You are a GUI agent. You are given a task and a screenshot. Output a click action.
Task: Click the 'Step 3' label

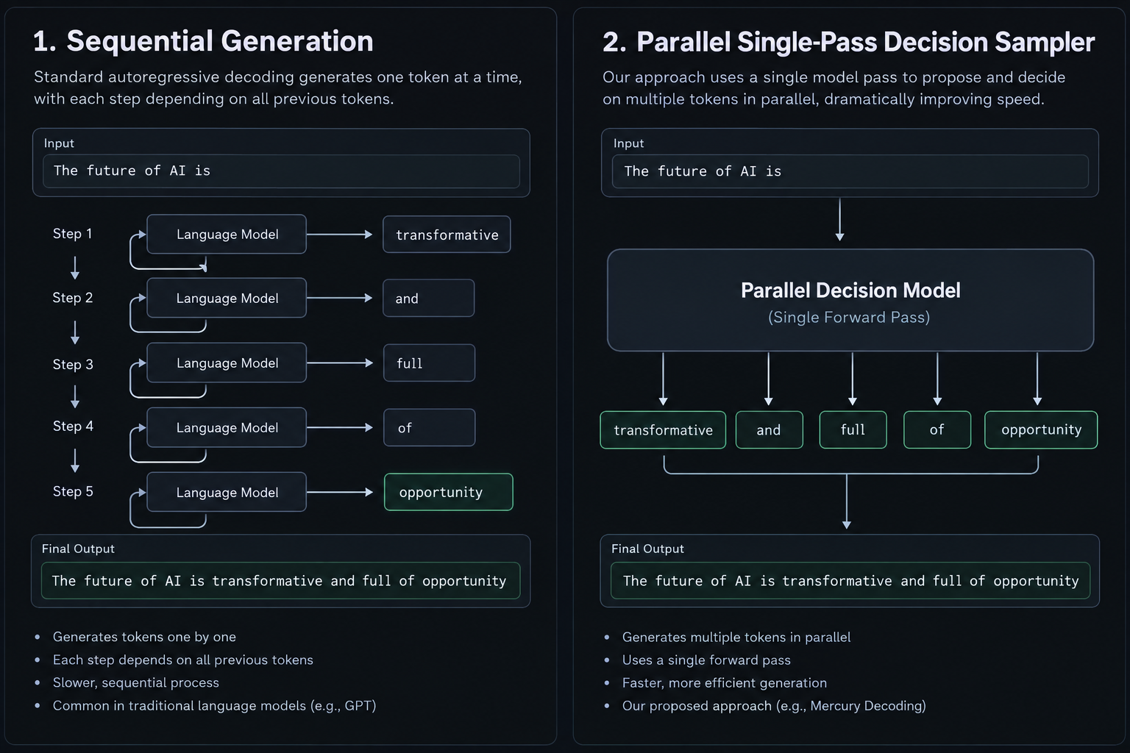pyautogui.click(x=73, y=365)
